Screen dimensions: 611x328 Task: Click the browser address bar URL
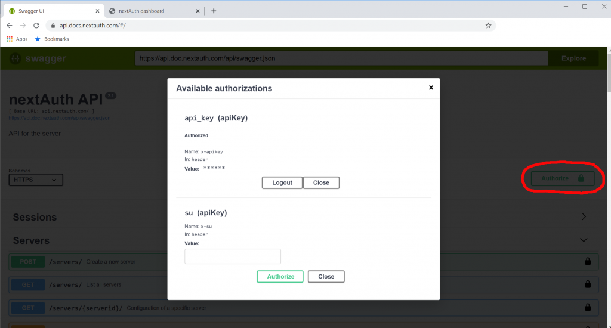pos(92,26)
